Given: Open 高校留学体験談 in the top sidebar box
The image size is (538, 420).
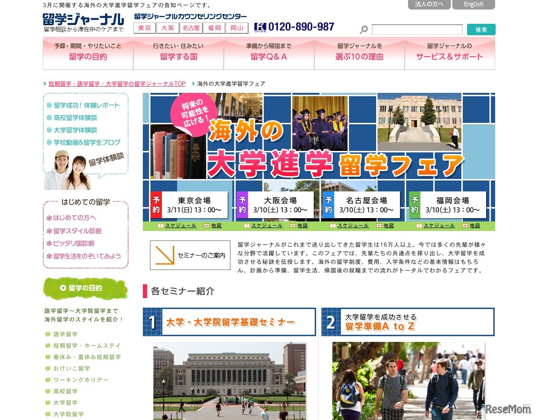Looking at the screenshot, I should tap(75, 118).
